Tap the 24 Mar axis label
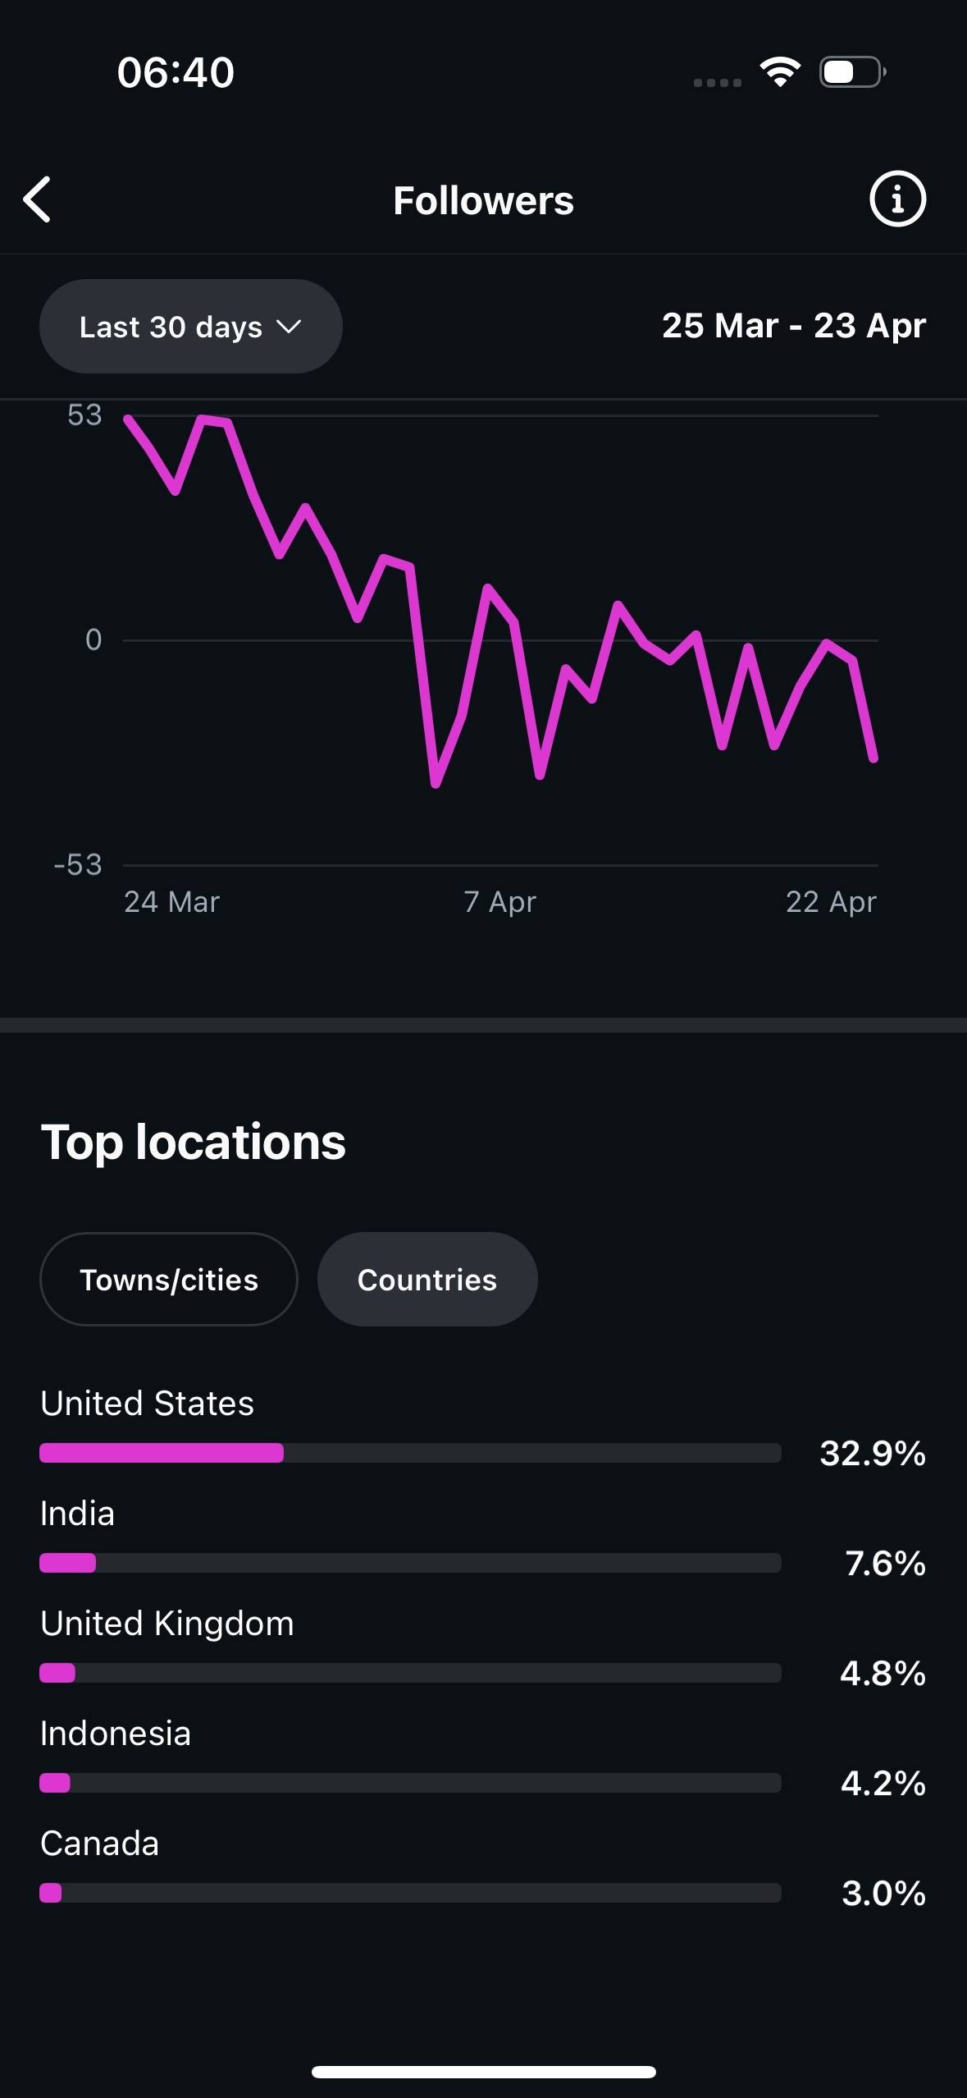Viewport: 967px width, 2098px height. (x=171, y=902)
